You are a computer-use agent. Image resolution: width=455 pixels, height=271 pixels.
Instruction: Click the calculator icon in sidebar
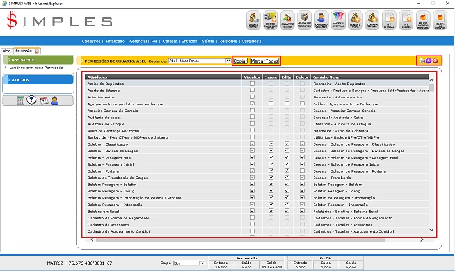click(x=20, y=100)
